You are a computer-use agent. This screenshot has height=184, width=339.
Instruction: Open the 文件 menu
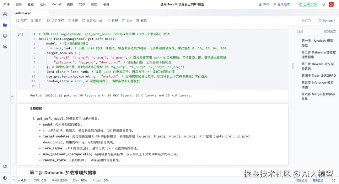pyautogui.click(x=7, y=4)
